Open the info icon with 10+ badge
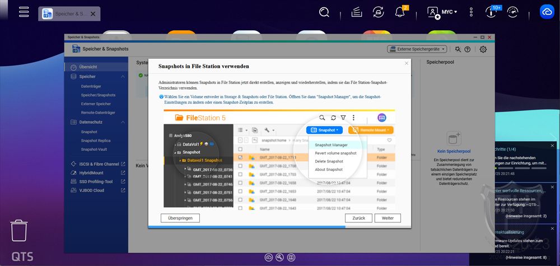Image resolution: width=560 pixels, height=266 pixels. [491, 12]
